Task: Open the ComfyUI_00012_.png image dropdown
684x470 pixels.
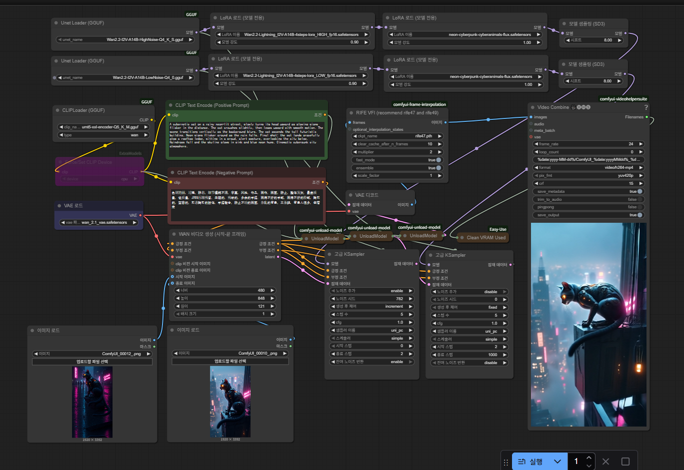Action: tap(92, 354)
